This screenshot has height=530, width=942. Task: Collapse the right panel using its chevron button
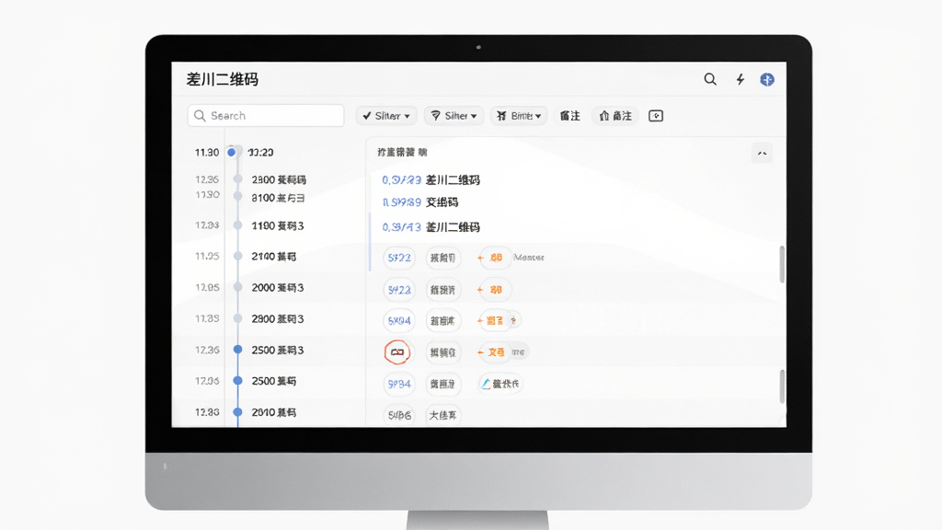(762, 154)
